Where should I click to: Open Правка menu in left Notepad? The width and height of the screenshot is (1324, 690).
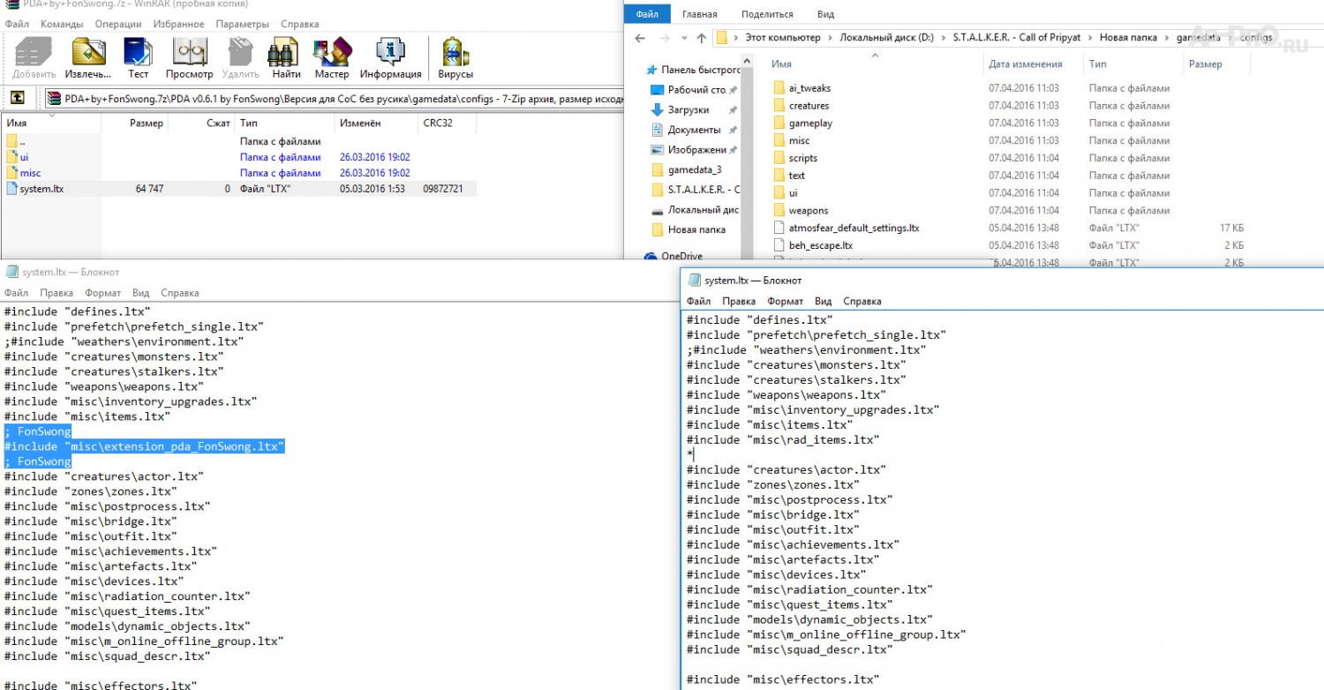[x=56, y=293]
